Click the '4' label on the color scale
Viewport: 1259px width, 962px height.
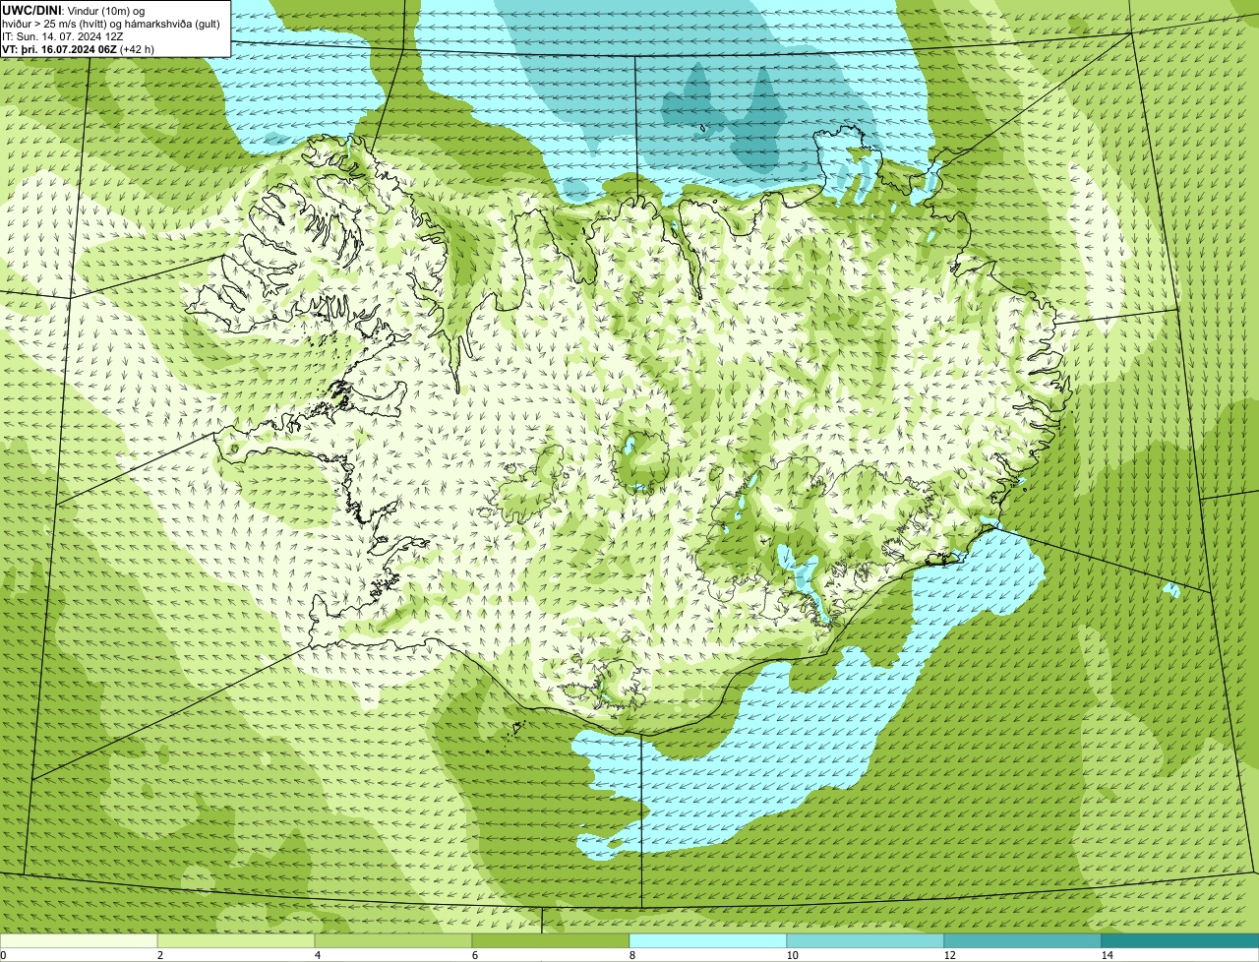click(x=316, y=955)
